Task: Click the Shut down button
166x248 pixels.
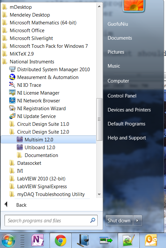Action: click(119, 220)
